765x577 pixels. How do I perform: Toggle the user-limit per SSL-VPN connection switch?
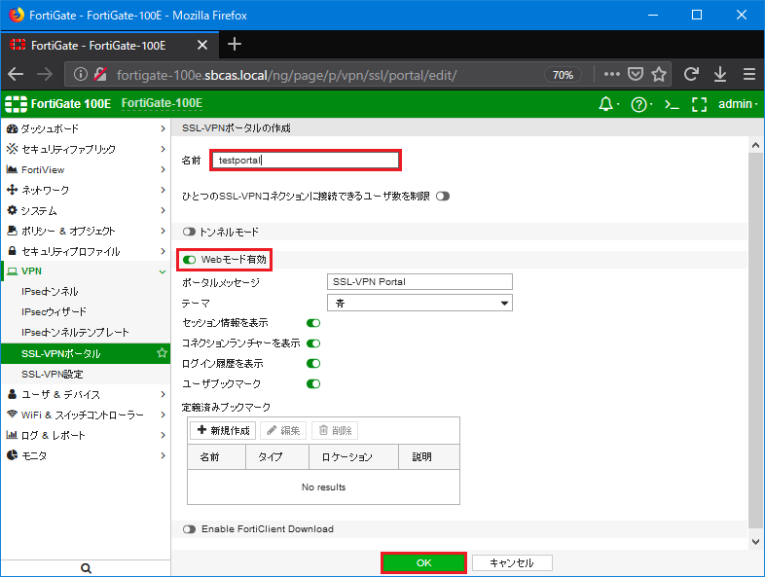click(443, 197)
